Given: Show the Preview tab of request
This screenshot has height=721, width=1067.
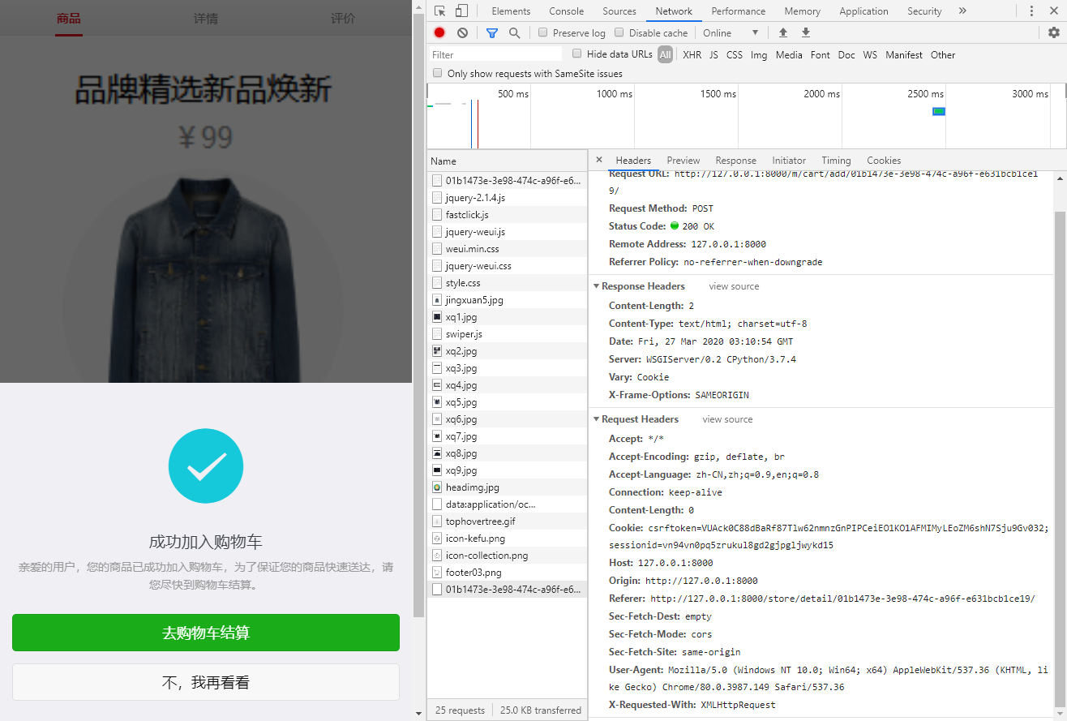Looking at the screenshot, I should [x=683, y=161].
